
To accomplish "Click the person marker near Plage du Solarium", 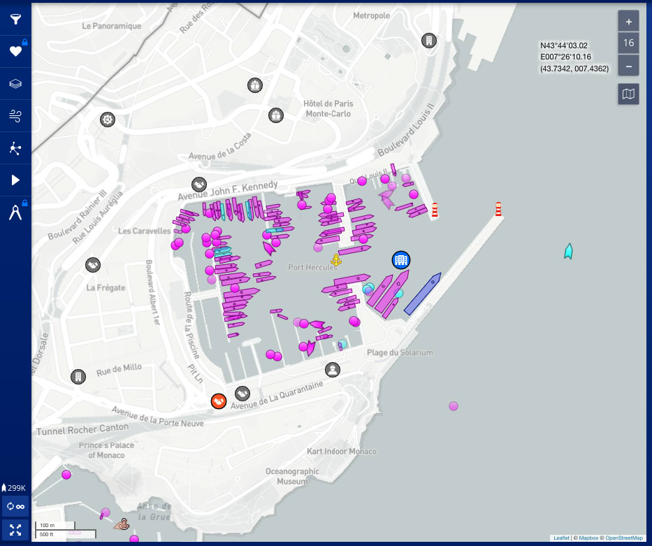I will click(x=332, y=370).
